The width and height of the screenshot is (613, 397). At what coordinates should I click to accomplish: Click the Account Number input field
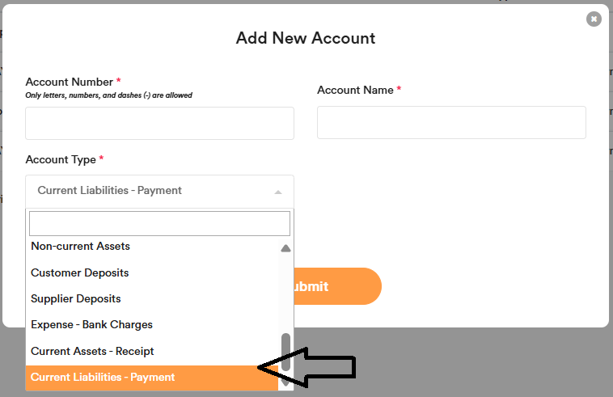click(x=159, y=124)
